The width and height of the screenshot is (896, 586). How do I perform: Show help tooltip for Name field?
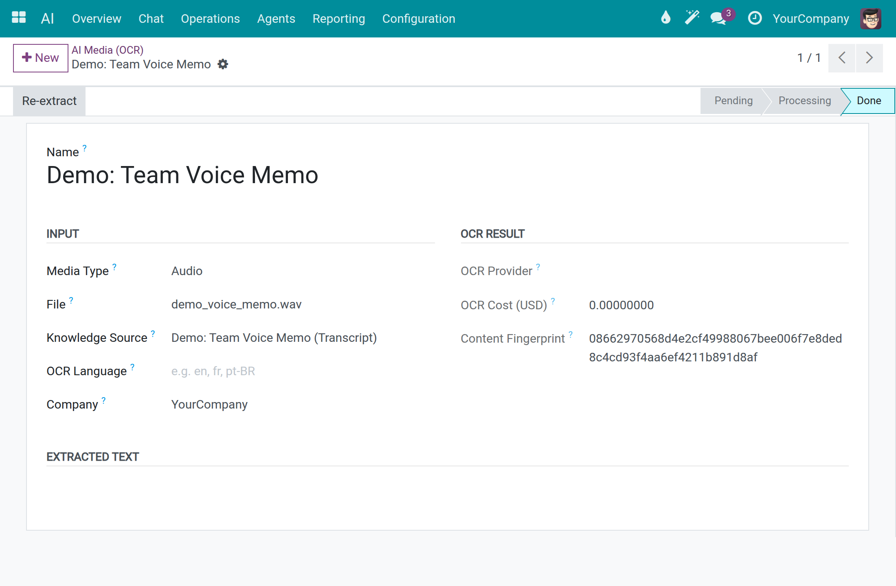click(x=84, y=148)
